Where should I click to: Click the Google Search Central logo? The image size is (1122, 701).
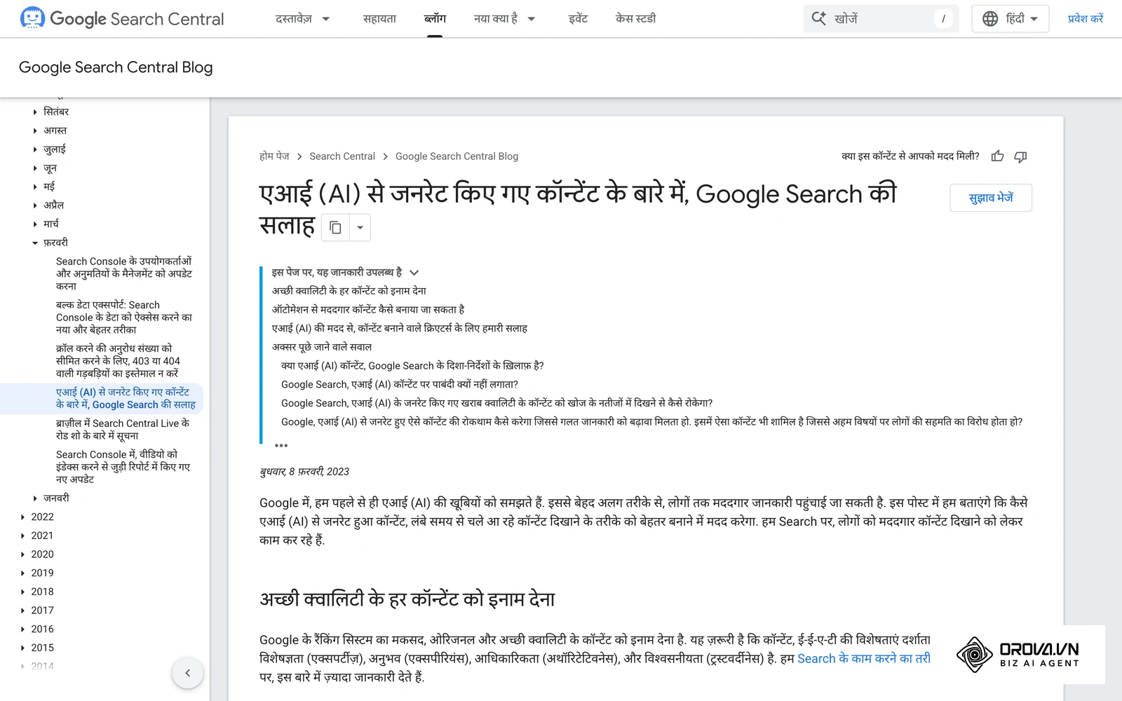(122, 18)
